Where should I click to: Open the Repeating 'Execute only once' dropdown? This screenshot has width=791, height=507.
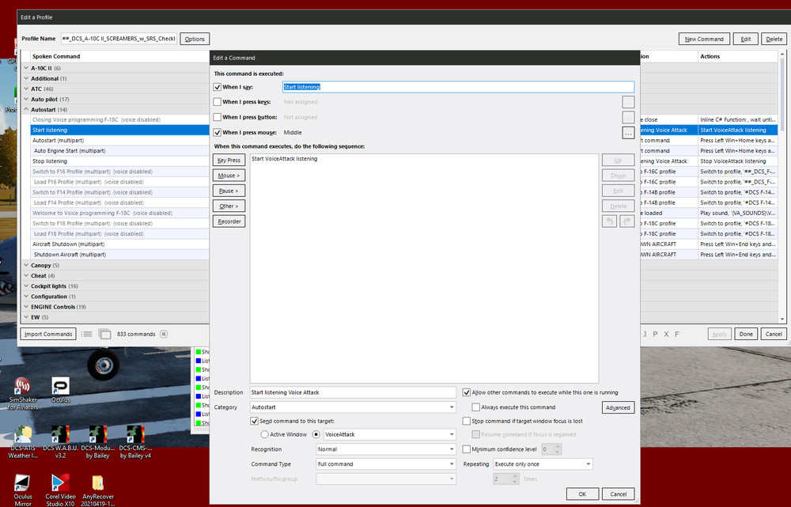(x=542, y=464)
